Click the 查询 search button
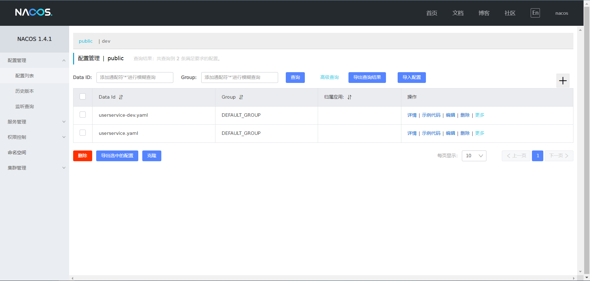 [295, 77]
